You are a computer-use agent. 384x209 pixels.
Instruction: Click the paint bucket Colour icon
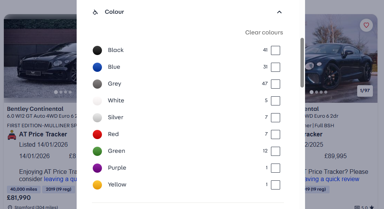pos(95,12)
